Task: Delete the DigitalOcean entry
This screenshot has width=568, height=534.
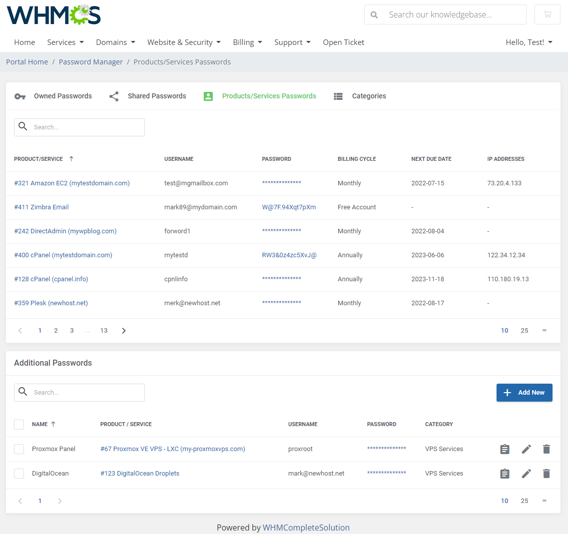Action: (x=547, y=474)
